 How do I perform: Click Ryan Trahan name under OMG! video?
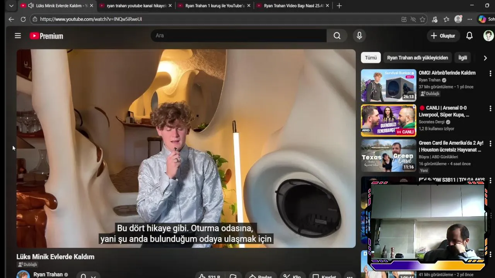tap(430, 80)
